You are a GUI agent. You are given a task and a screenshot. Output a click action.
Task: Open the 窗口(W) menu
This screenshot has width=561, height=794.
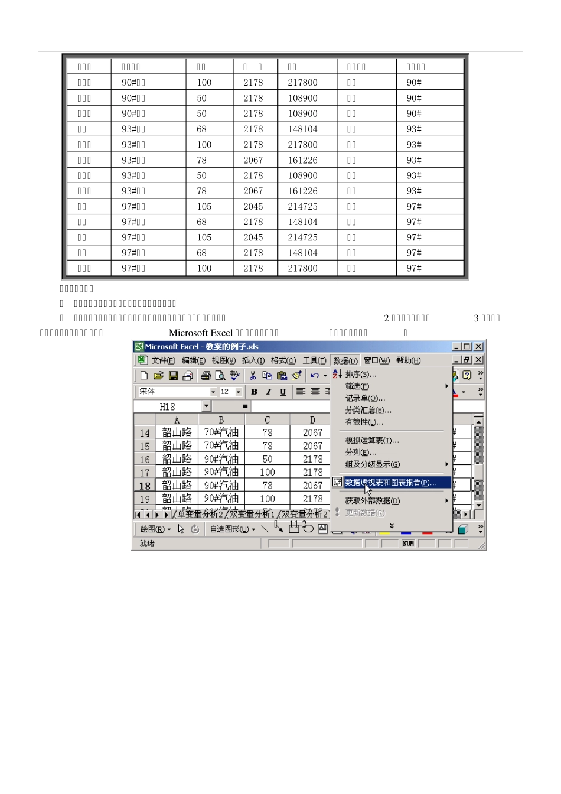point(376,360)
